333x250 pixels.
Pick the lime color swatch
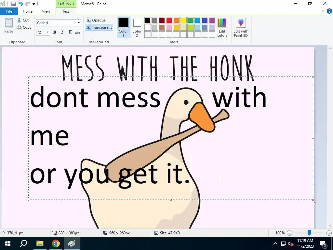tap(191, 27)
